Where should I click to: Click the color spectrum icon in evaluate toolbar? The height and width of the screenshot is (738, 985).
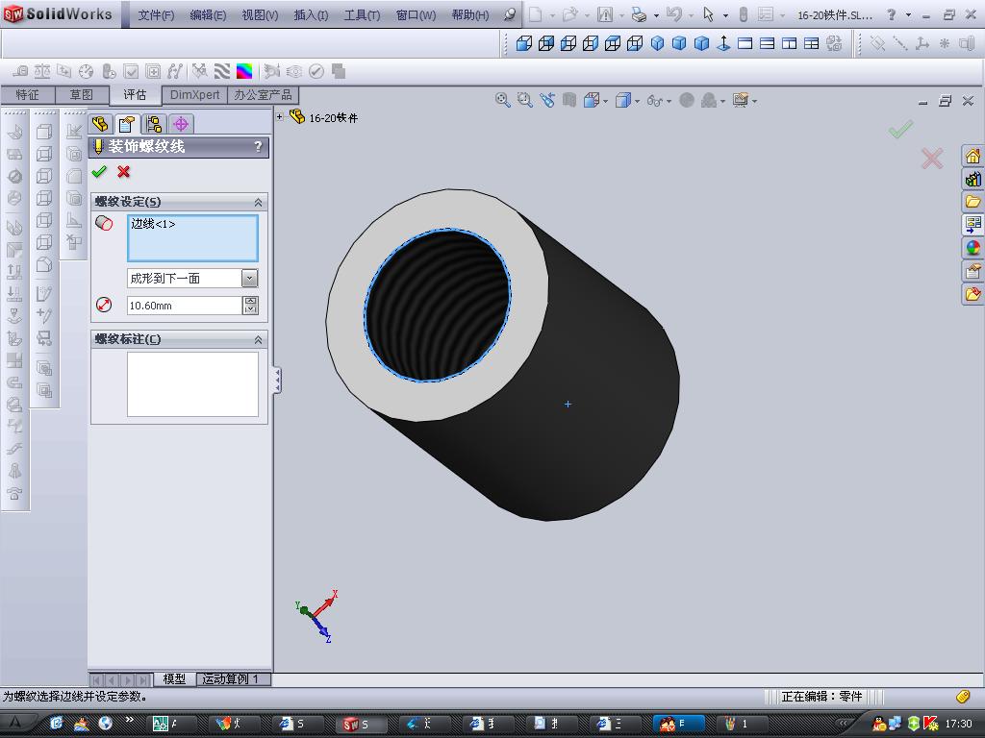pyautogui.click(x=244, y=71)
